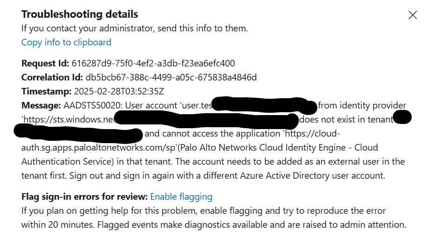The height and width of the screenshot is (239, 431).
Task: Click the timestamp 2025-02-28T03:52:35Z
Action: (125, 91)
